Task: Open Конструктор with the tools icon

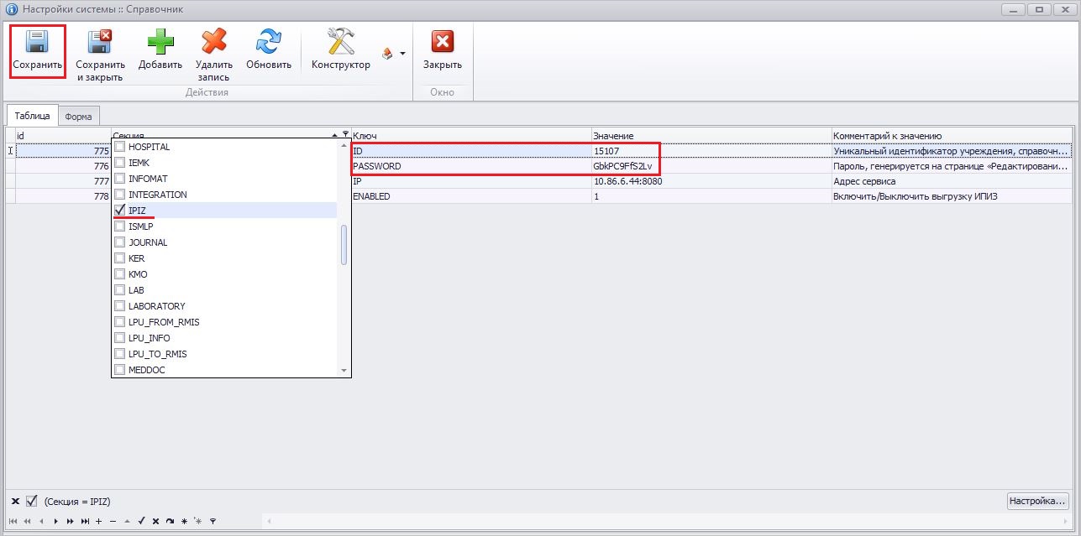Action: coord(340,43)
